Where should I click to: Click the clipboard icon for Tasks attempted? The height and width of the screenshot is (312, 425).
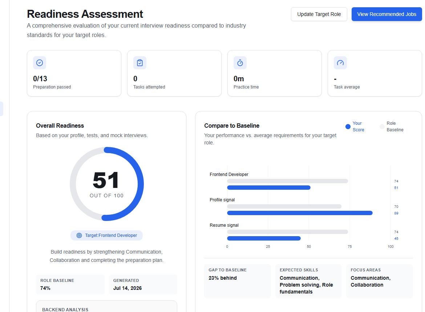(x=140, y=63)
